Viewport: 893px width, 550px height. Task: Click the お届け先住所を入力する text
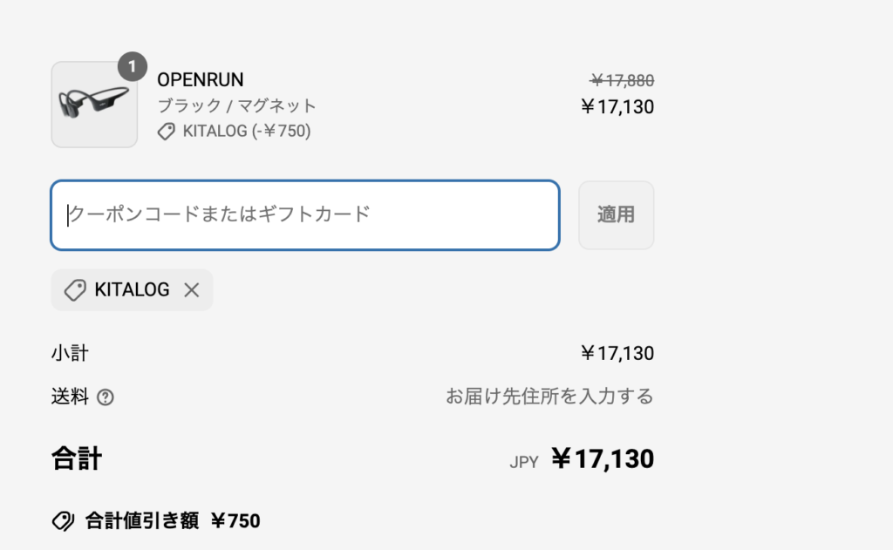tap(549, 397)
